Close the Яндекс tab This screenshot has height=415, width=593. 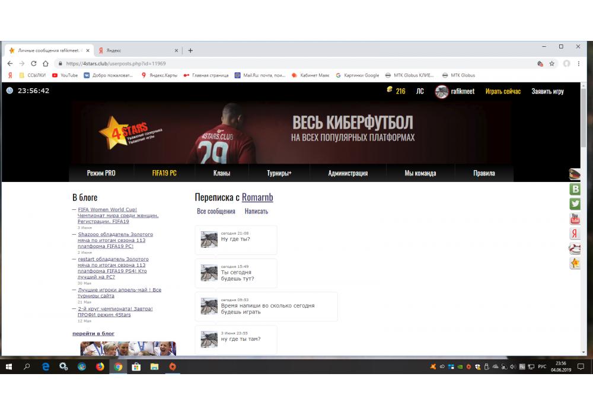point(176,50)
